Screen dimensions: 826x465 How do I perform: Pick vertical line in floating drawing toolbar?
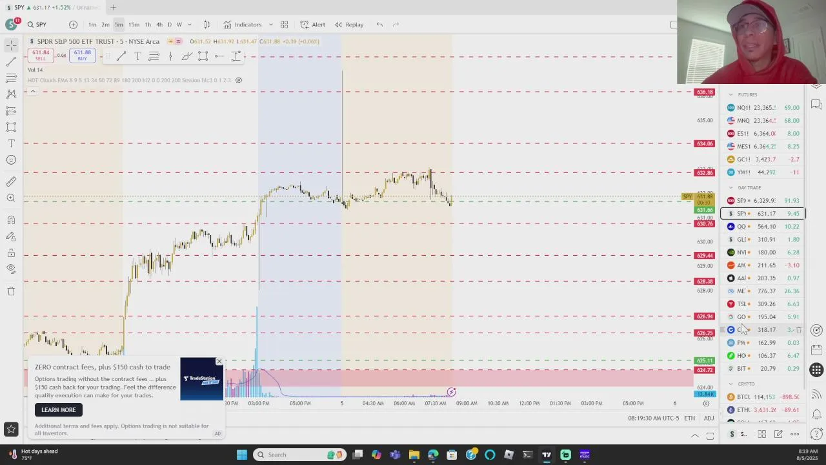(x=170, y=57)
